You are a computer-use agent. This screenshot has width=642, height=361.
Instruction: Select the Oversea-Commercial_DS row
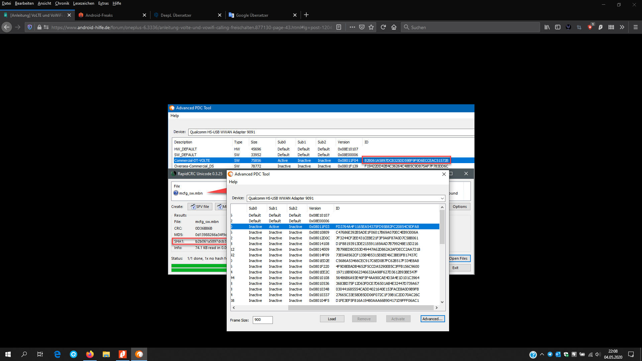(324, 166)
